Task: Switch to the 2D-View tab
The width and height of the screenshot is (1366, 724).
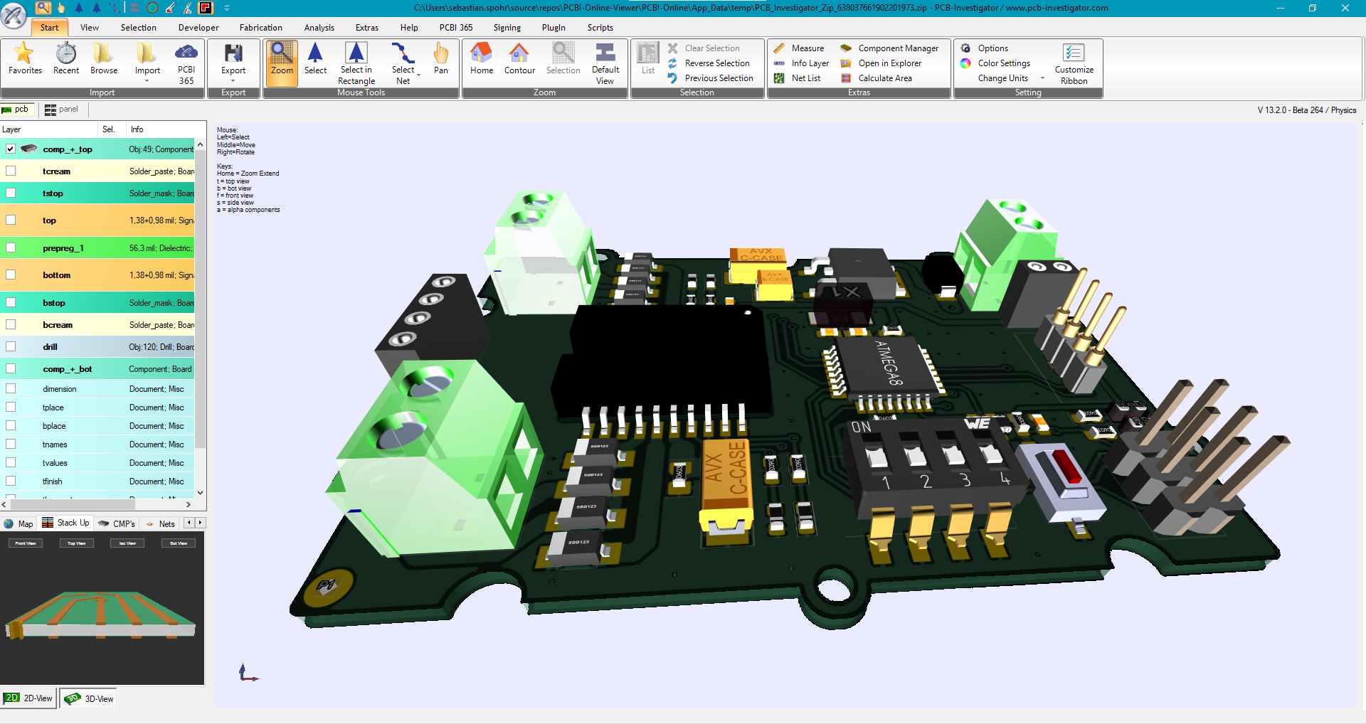Action: [x=28, y=698]
